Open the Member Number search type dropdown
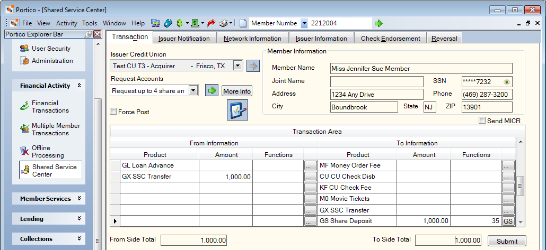 point(304,24)
